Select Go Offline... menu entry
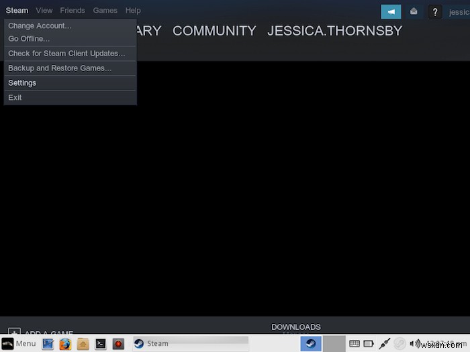470x352 pixels. pos(70,39)
